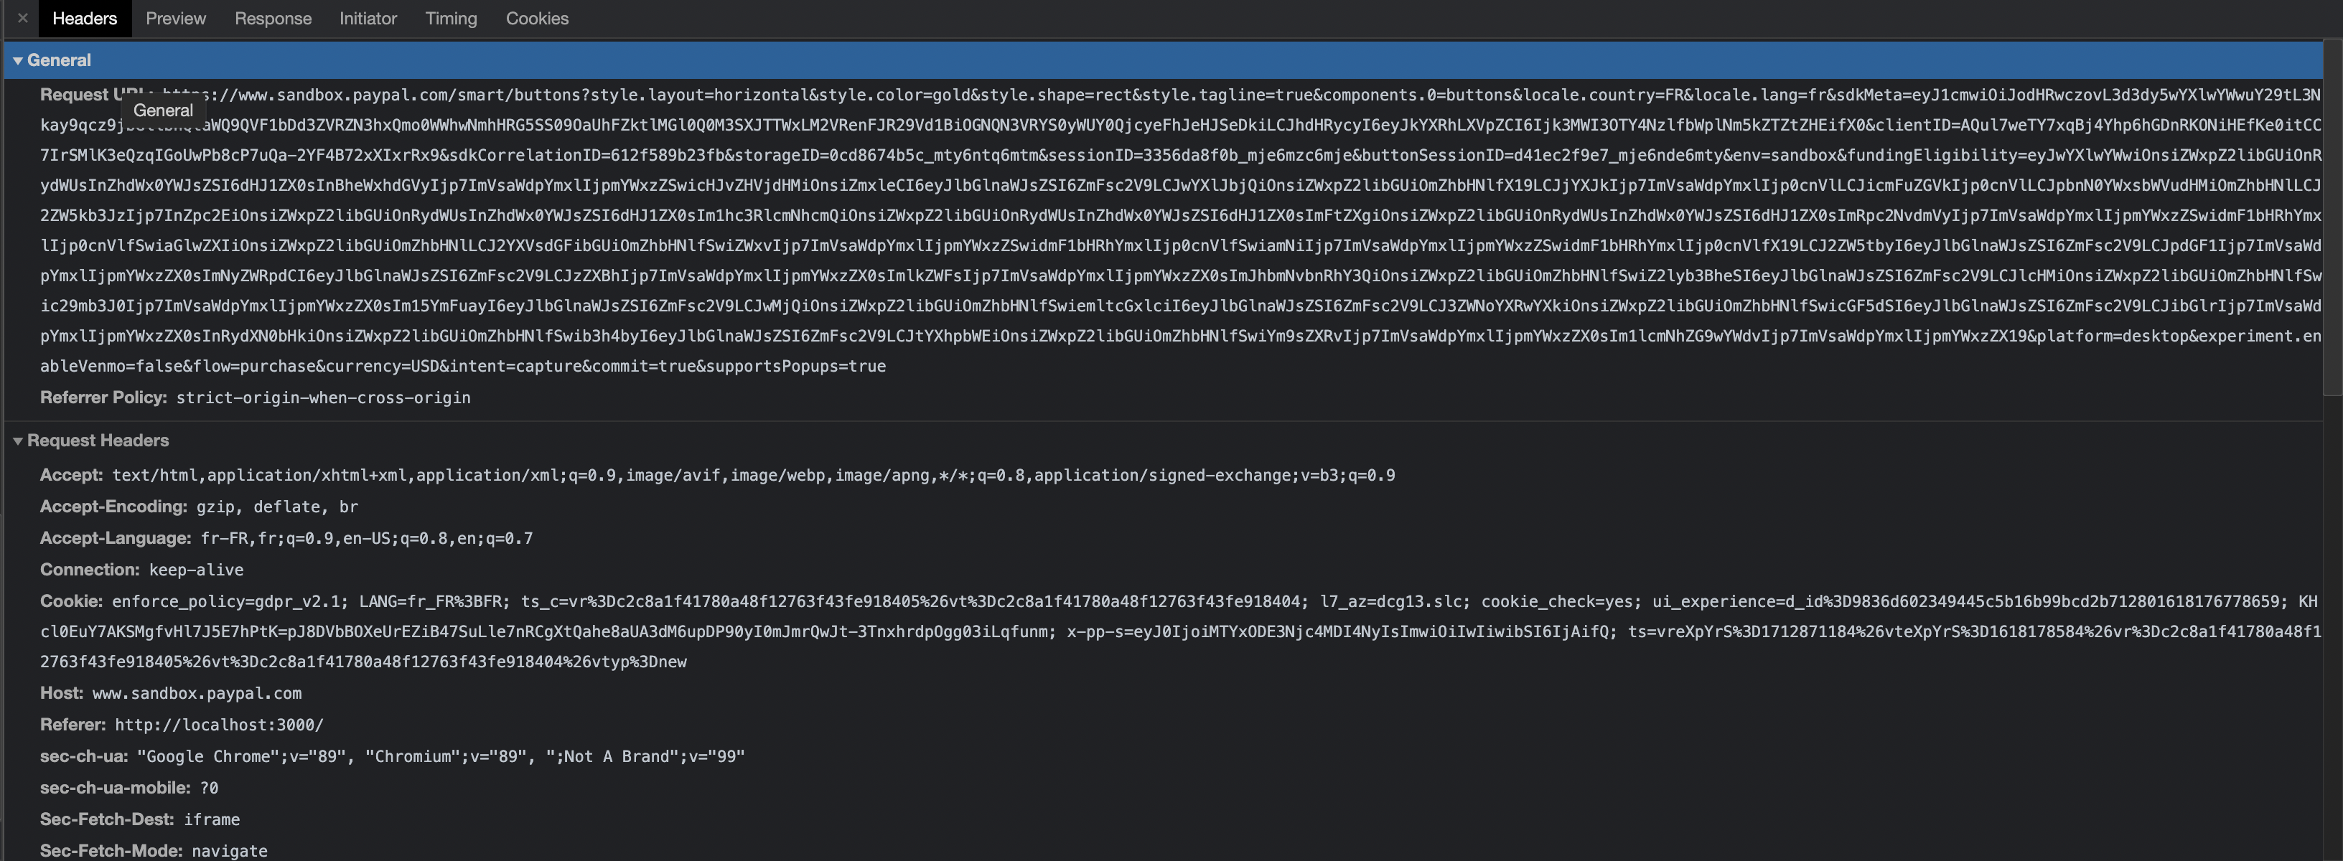Open the Timing tab
2343x861 pixels.
pyautogui.click(x=450, y=18)
